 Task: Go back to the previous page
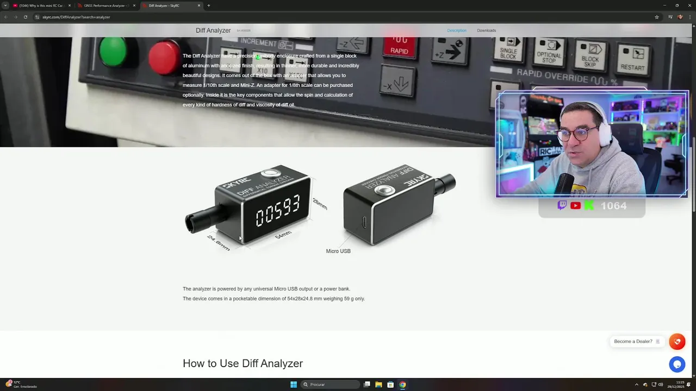coord(6,17)
